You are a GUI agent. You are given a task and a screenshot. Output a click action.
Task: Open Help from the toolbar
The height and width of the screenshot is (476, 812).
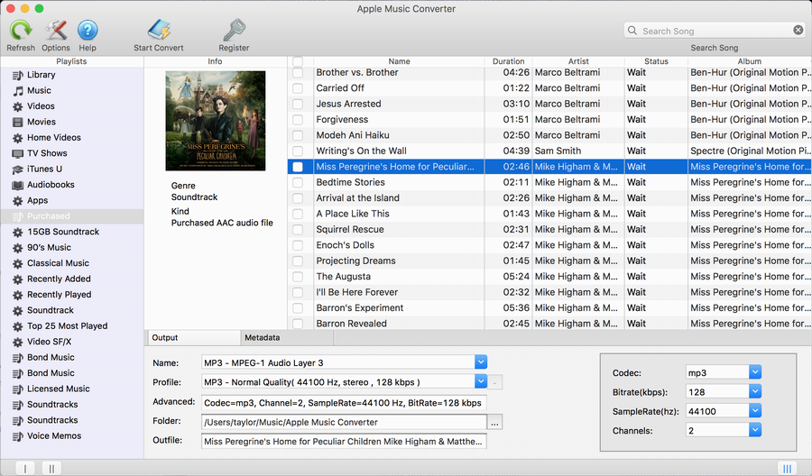(x=88, y=31)
